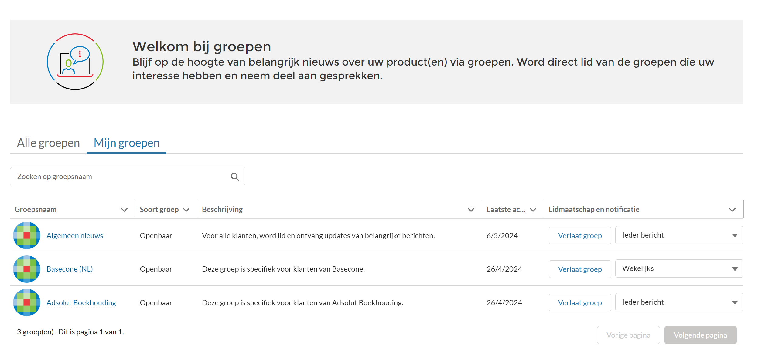
Task: Select the Adsolut Boekhouding group avatar
Action: coord(26,302)
